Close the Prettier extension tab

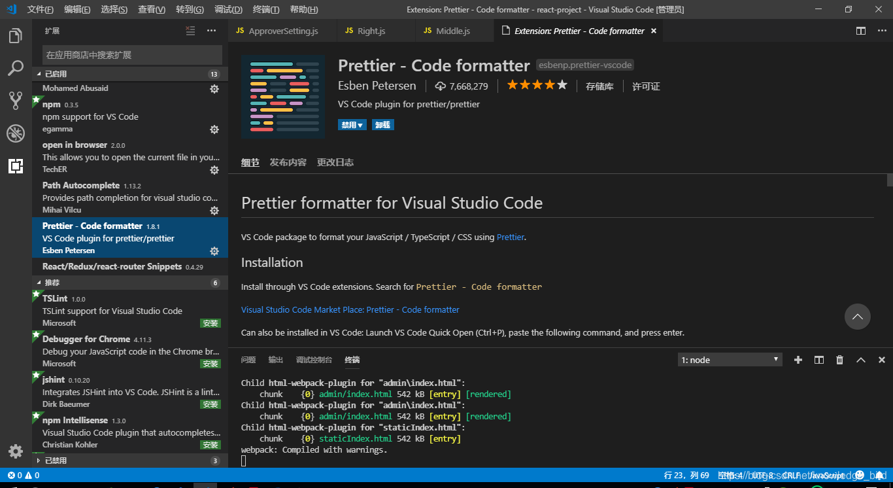[x=653, y=31]
